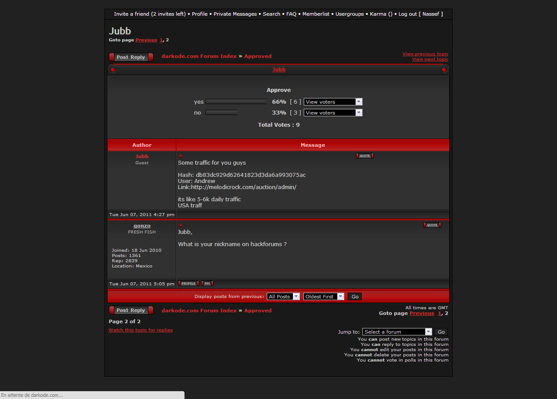Open Oldest First sort dropdown

[x=323, y=297]
